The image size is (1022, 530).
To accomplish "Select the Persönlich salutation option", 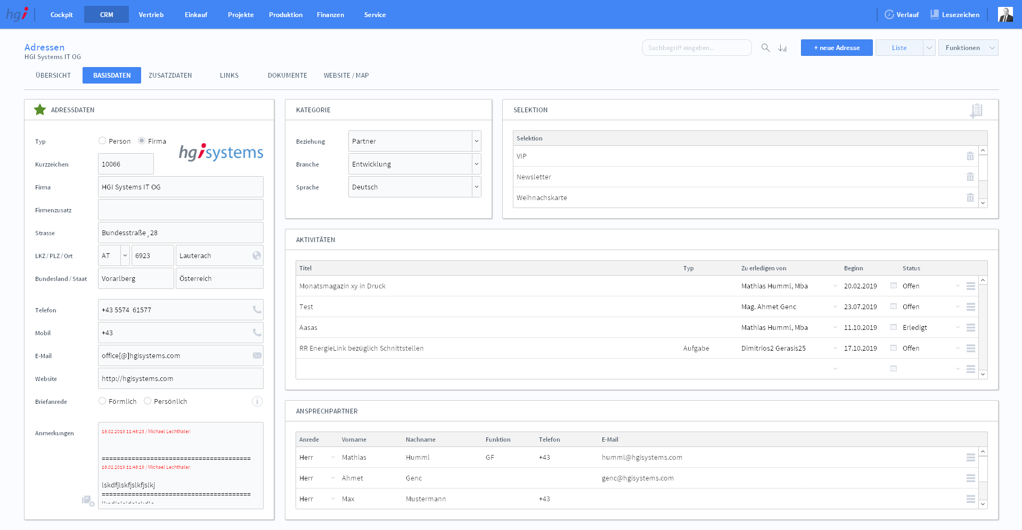I will [148, 401].
